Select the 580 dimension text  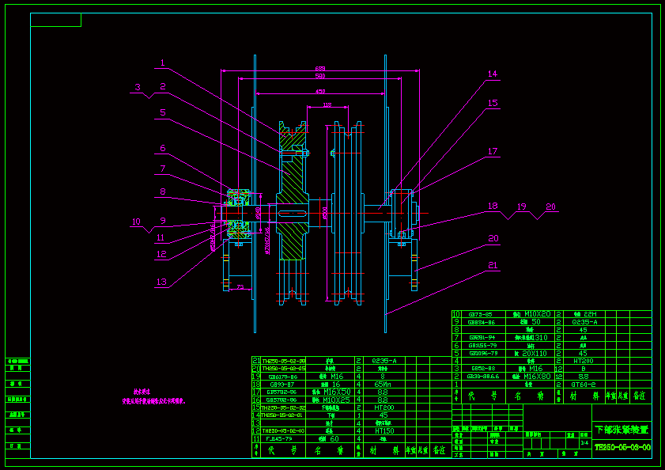[x=319, y=76]
